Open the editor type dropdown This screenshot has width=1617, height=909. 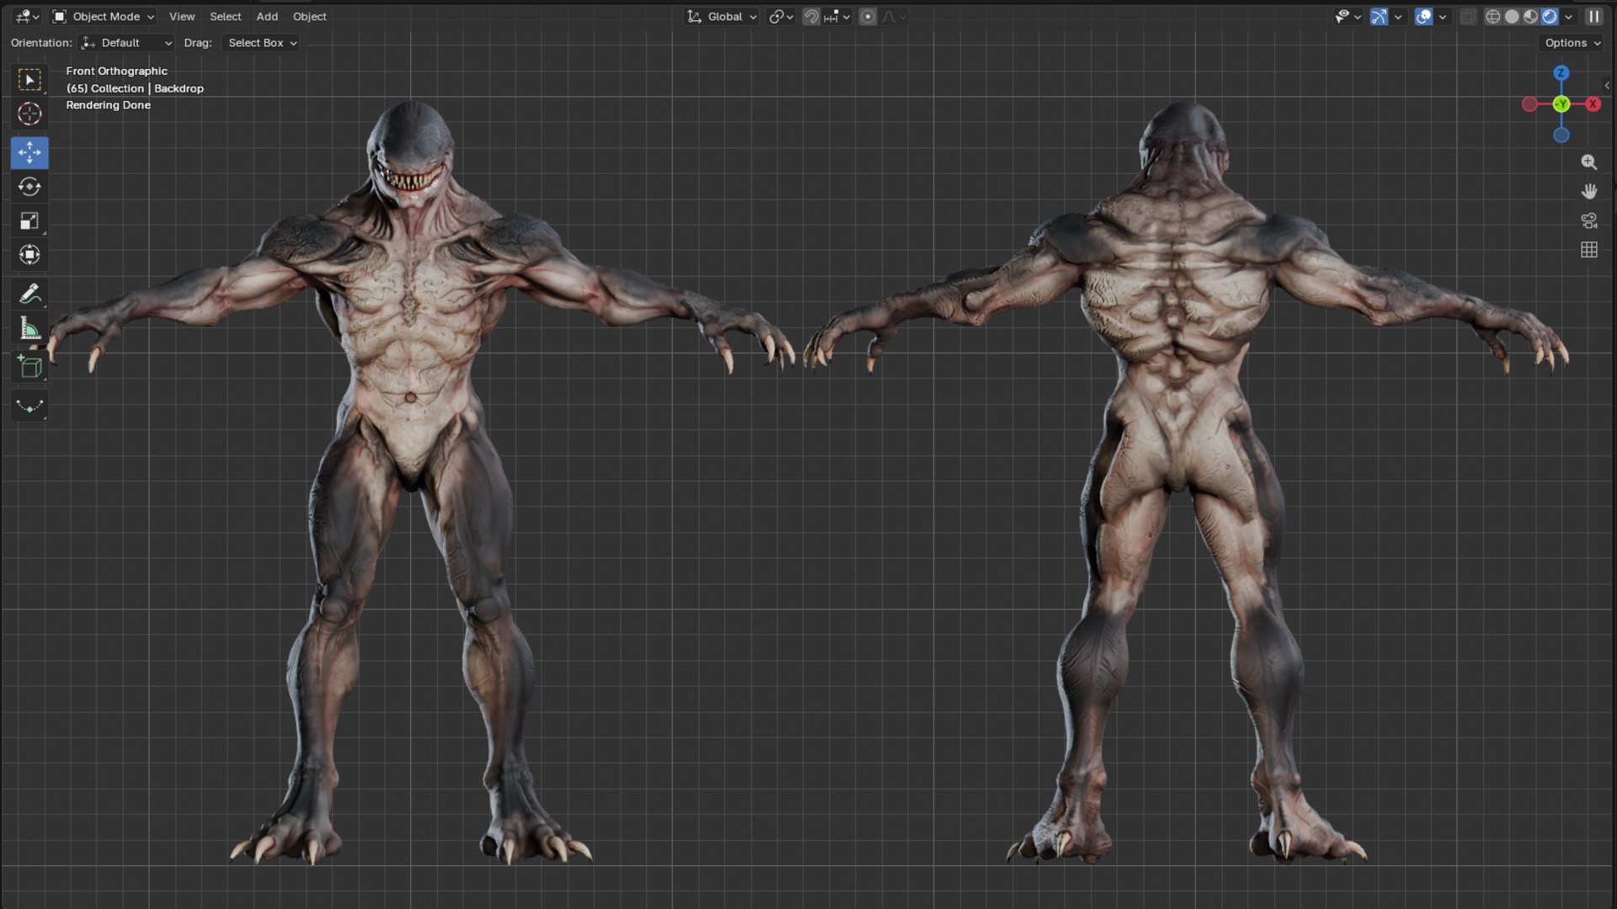[x=27, y=17]
